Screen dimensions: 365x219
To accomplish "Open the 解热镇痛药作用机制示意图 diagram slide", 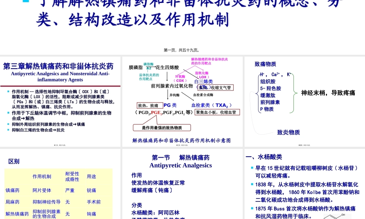I will point(182,101).
